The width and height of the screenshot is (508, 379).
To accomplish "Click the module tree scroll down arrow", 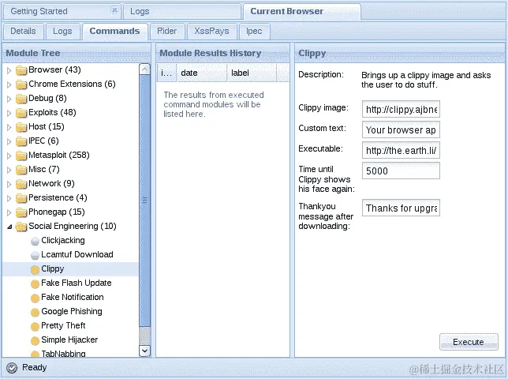I will point(144,351).
